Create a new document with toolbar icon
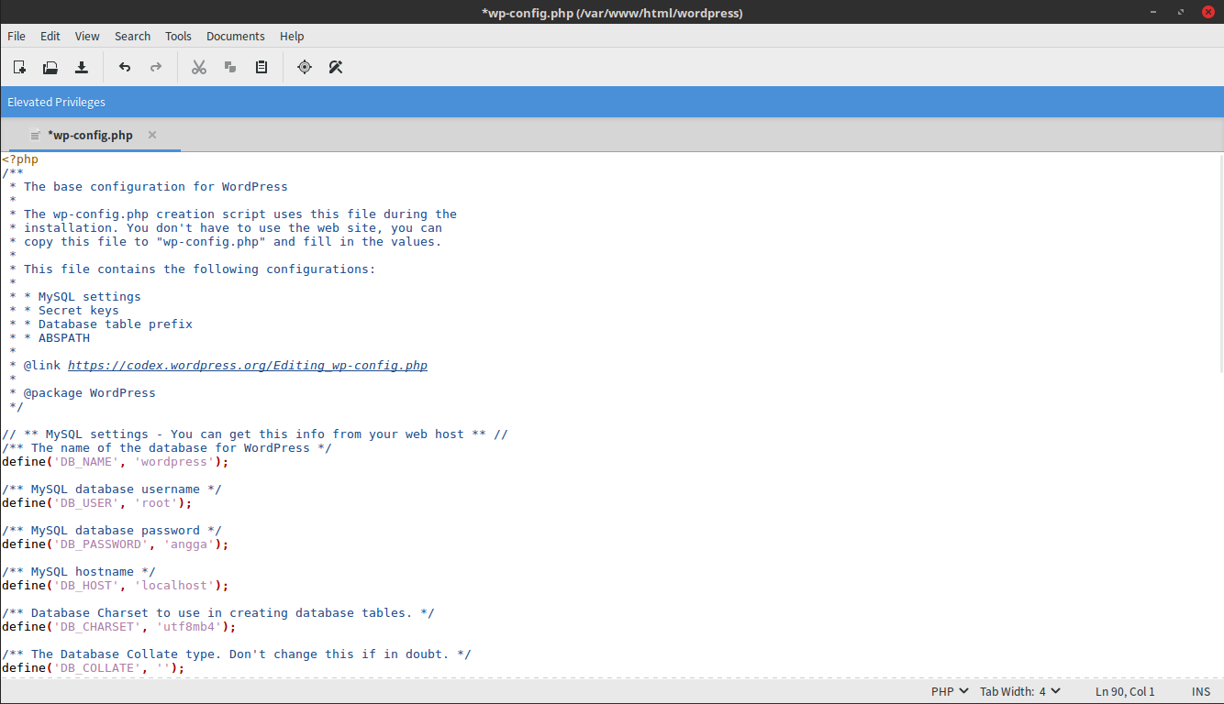 point(19,67)
